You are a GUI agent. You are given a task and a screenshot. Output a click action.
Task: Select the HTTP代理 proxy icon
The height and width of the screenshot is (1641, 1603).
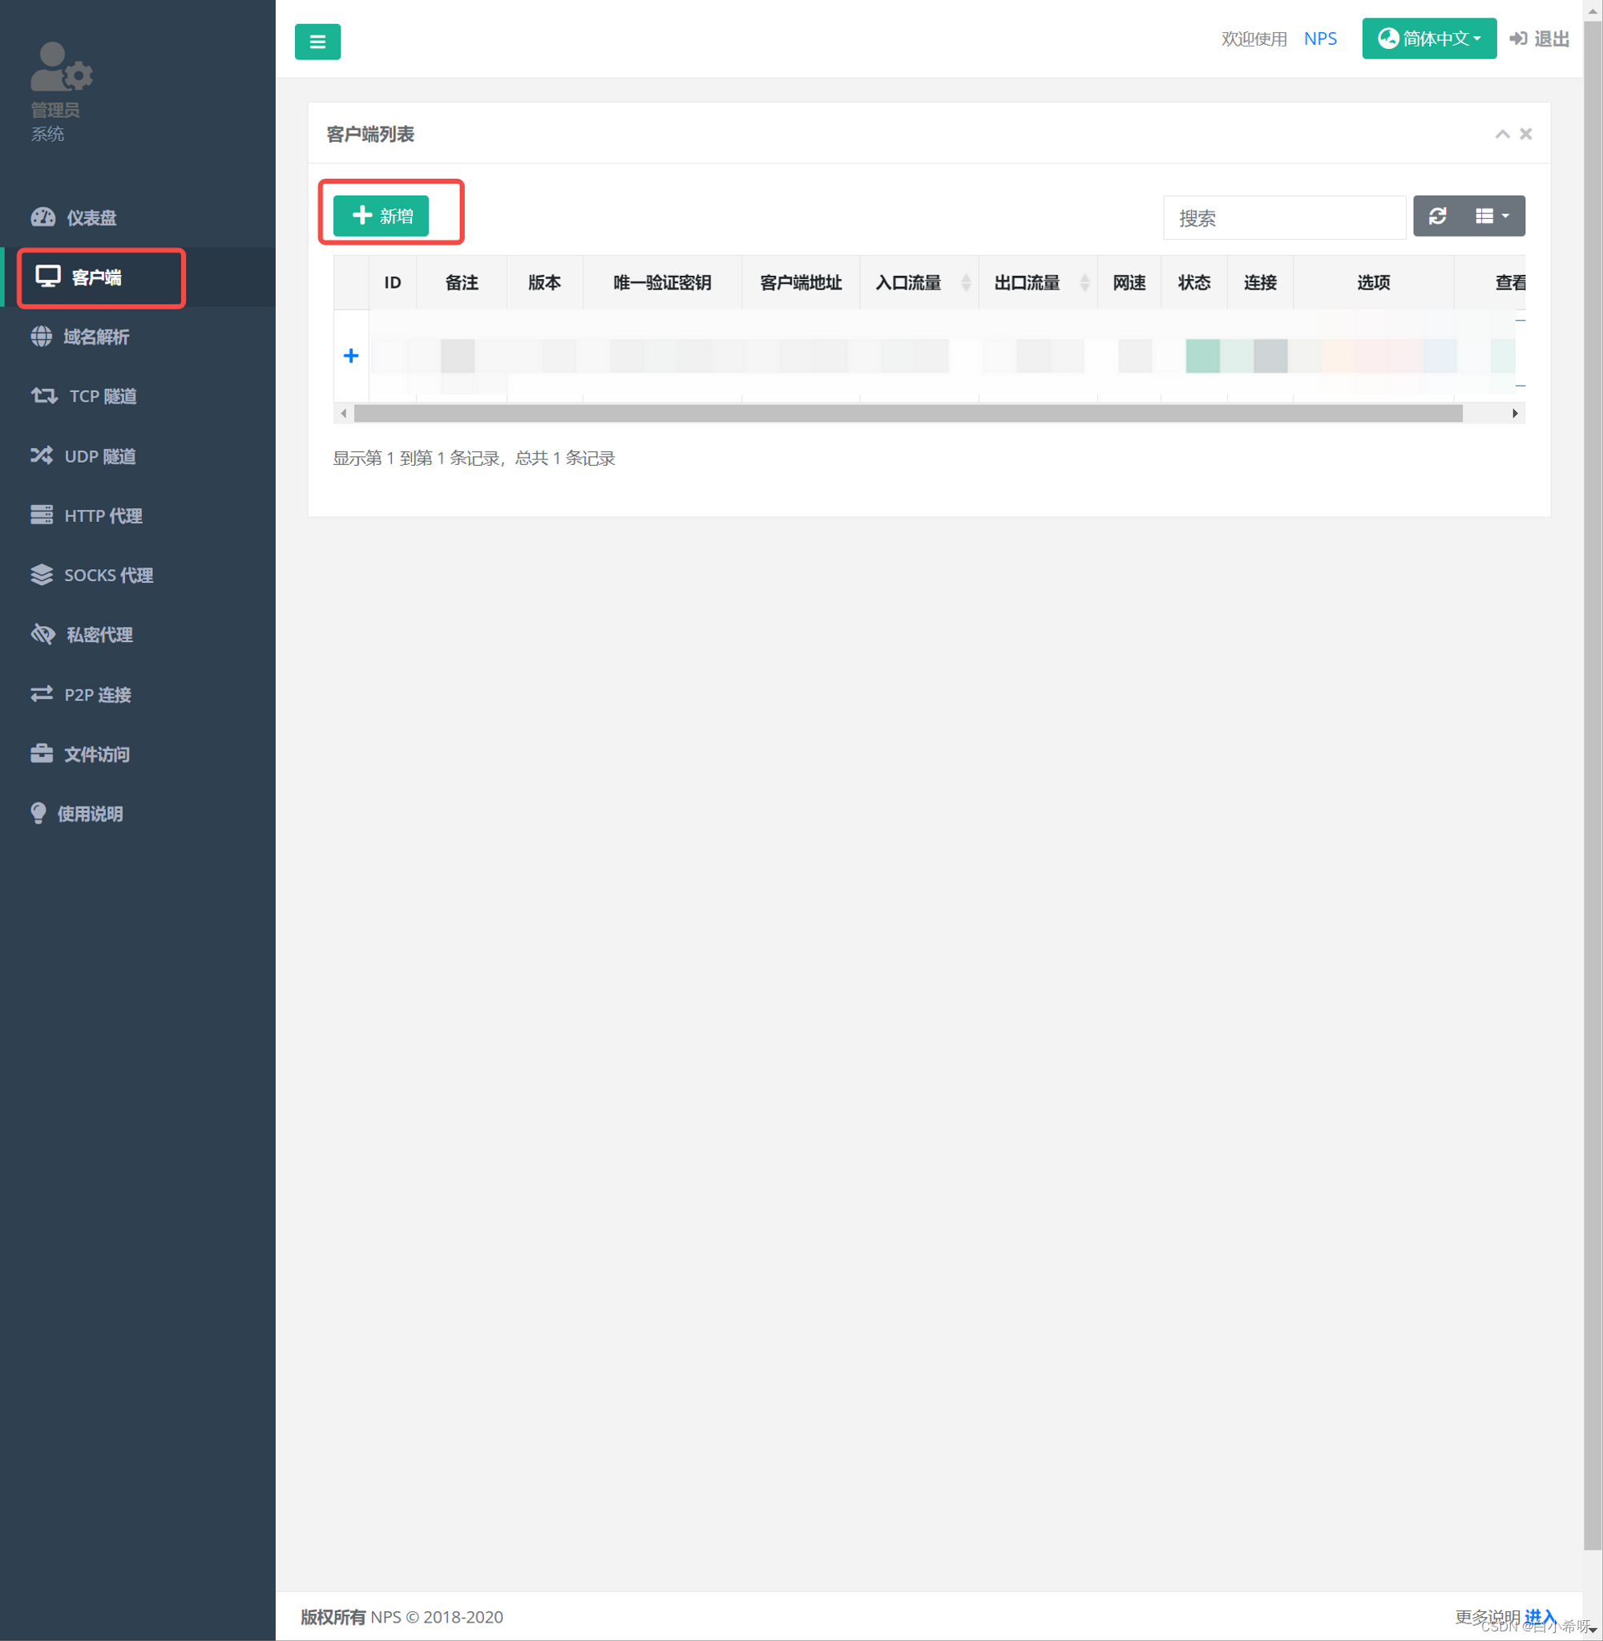click(x=39, y=514)
